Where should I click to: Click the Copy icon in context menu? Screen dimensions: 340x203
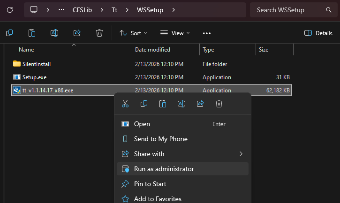[144, 104]
